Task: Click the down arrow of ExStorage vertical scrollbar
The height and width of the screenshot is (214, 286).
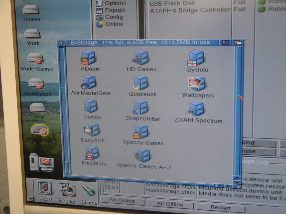Action: (x=237, y=183)
